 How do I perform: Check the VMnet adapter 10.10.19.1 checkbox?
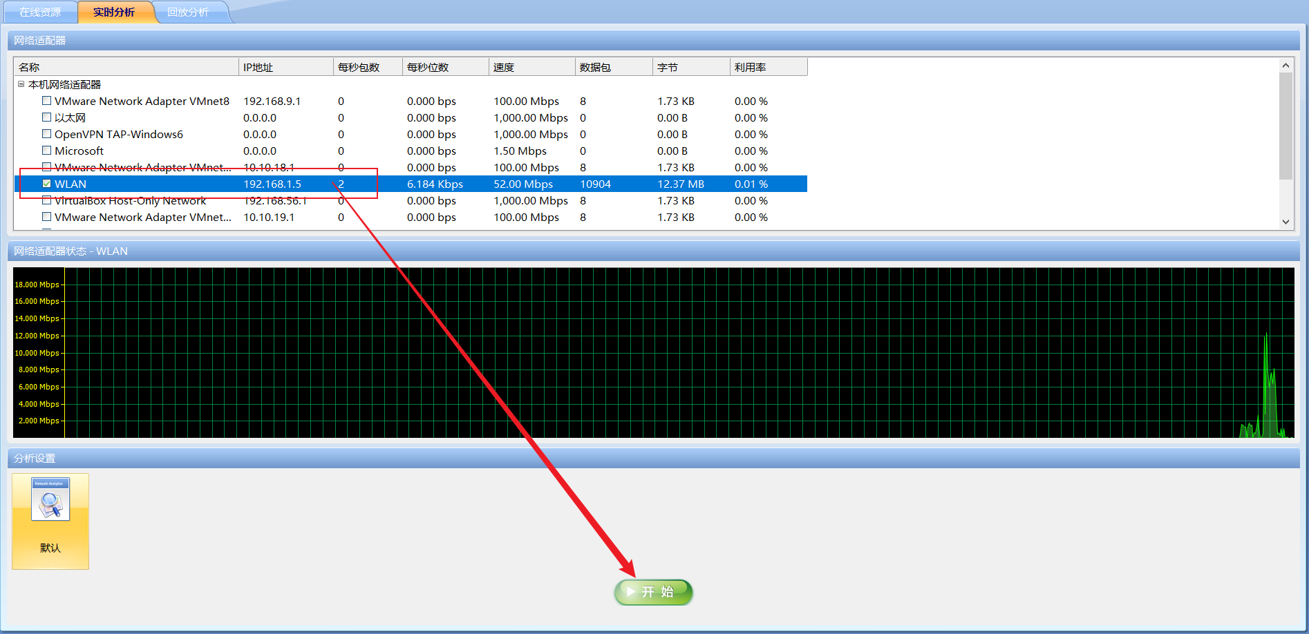47,217
